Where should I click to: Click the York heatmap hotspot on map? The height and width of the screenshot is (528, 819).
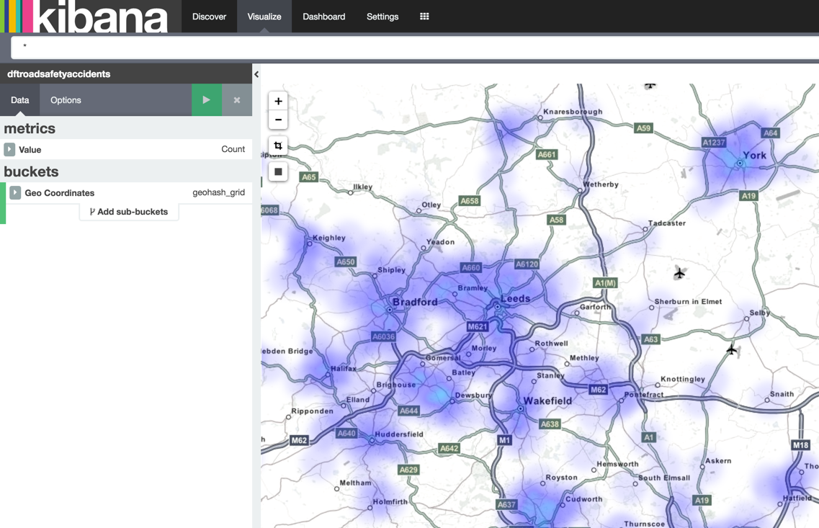[739, 164]
